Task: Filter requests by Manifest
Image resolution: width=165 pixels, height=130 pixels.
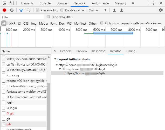Action: pos(80,23)
